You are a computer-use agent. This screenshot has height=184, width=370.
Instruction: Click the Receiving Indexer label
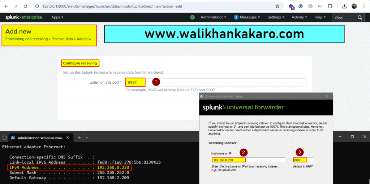[223, 143]
